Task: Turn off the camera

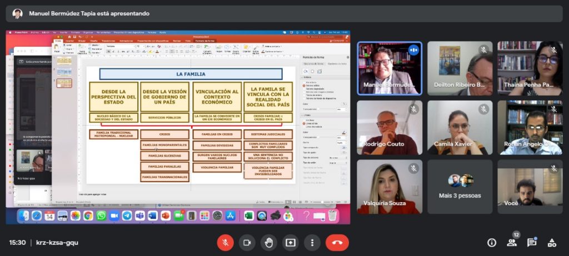Action: (247, 243)
